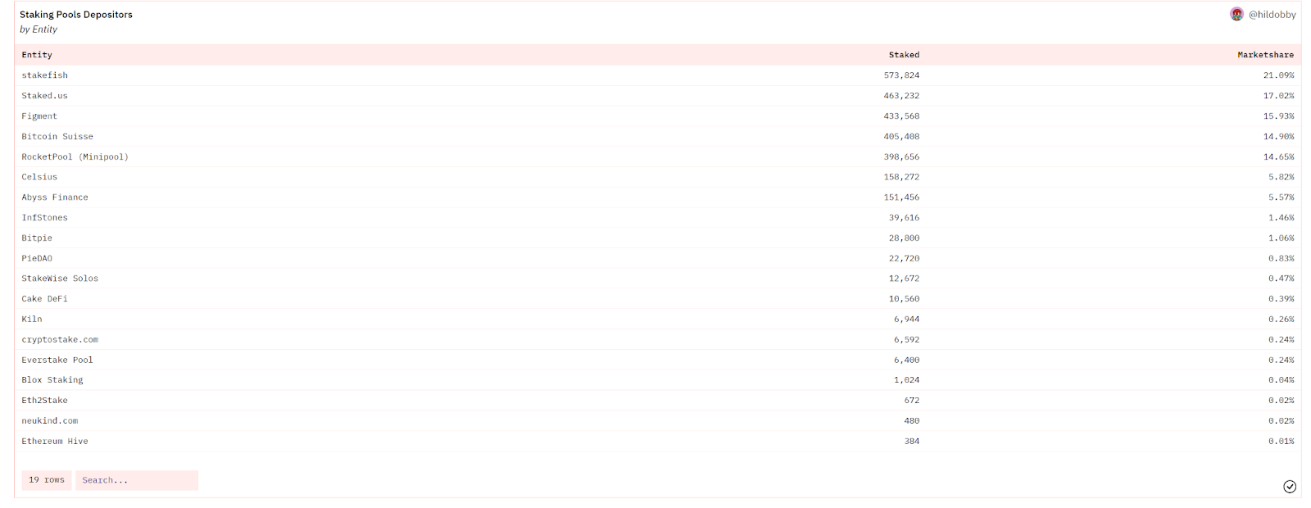Sort by the Entity column header
The height and width of the screenshot is (508, 1311).
point(37,55)
